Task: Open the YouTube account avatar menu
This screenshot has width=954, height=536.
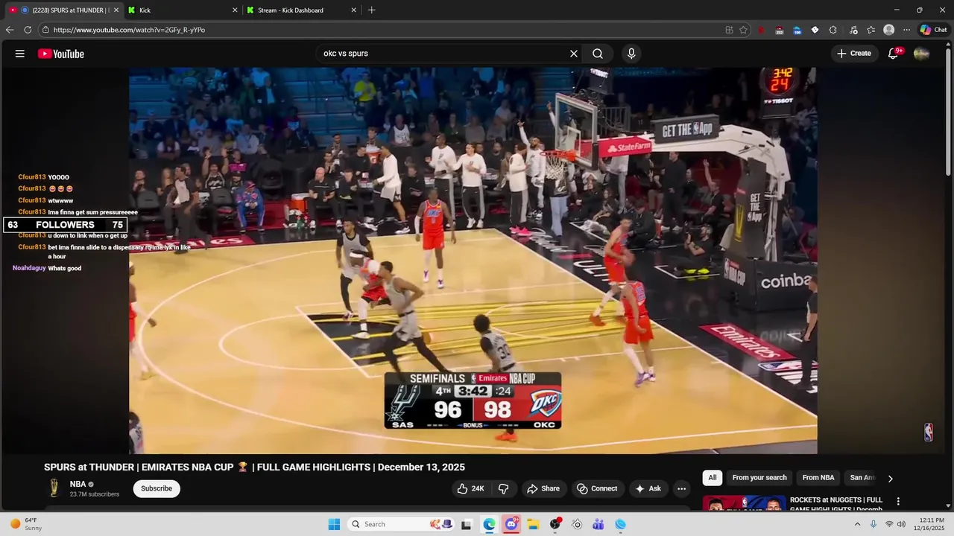Action: pos(921,54)
